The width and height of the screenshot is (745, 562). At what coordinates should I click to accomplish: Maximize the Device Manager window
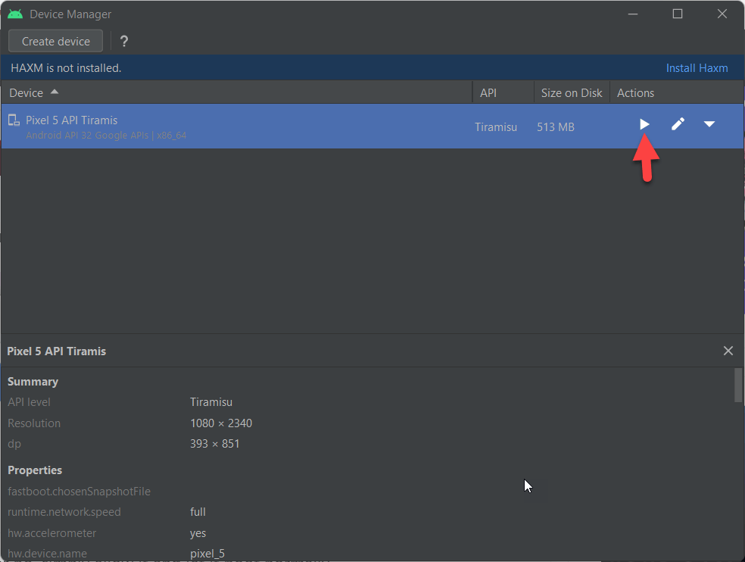(x=678, y=14)
